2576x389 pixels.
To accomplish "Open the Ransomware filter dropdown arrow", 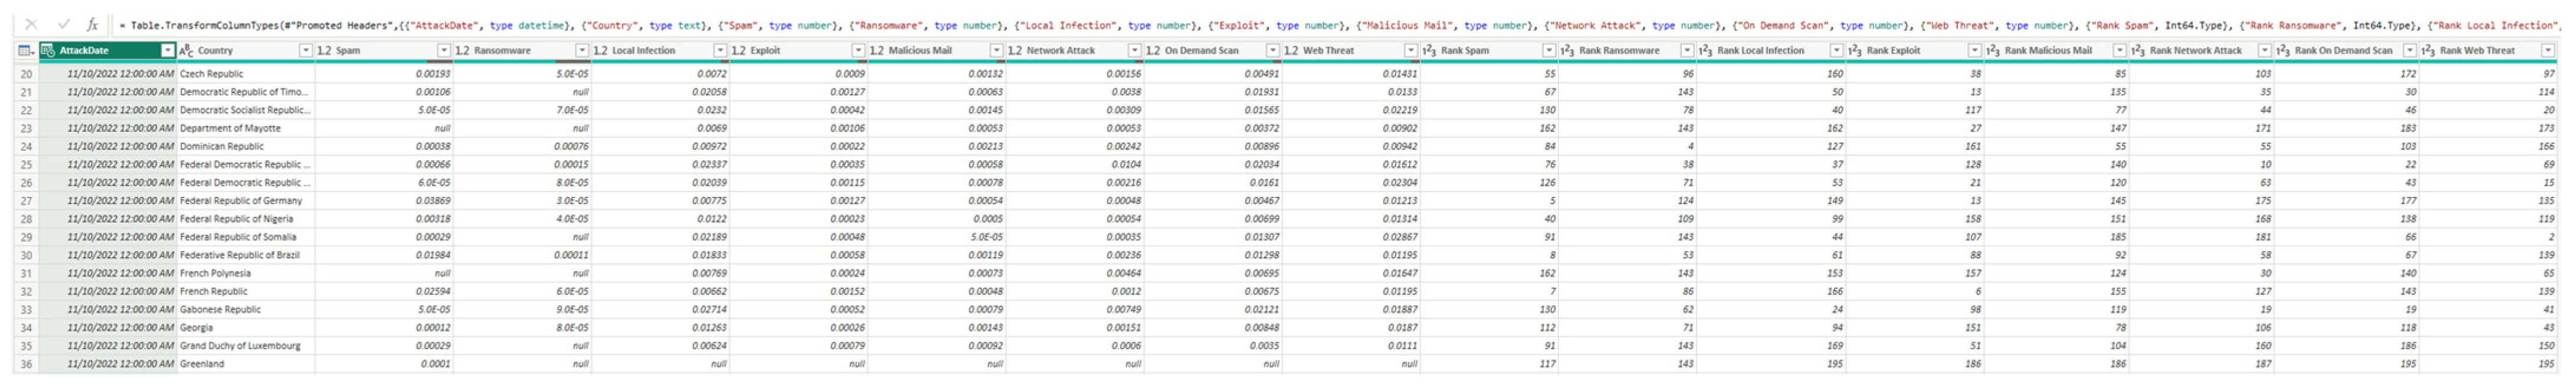I will 581,50.
